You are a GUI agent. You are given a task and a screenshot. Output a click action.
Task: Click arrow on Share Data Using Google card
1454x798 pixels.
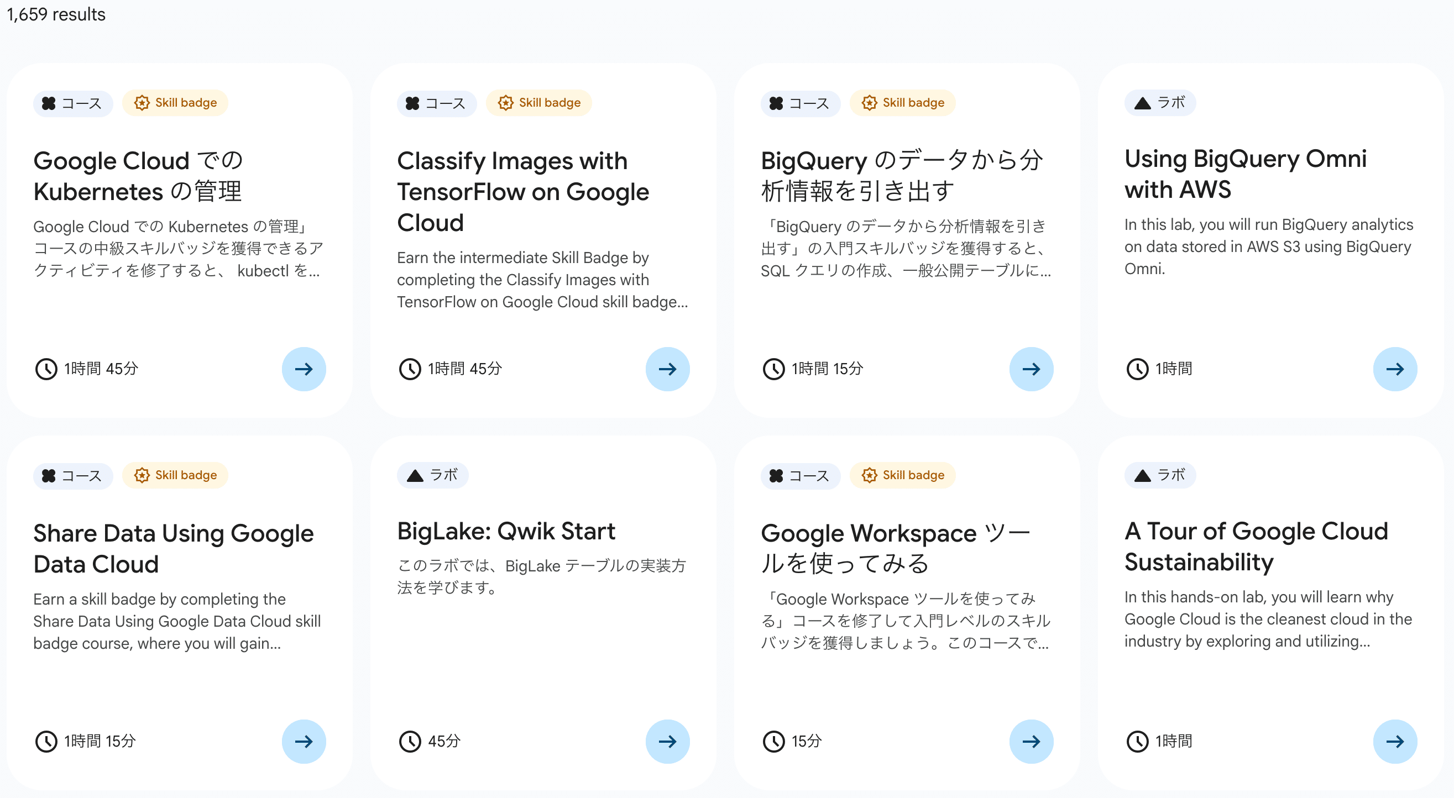(304, 741)
